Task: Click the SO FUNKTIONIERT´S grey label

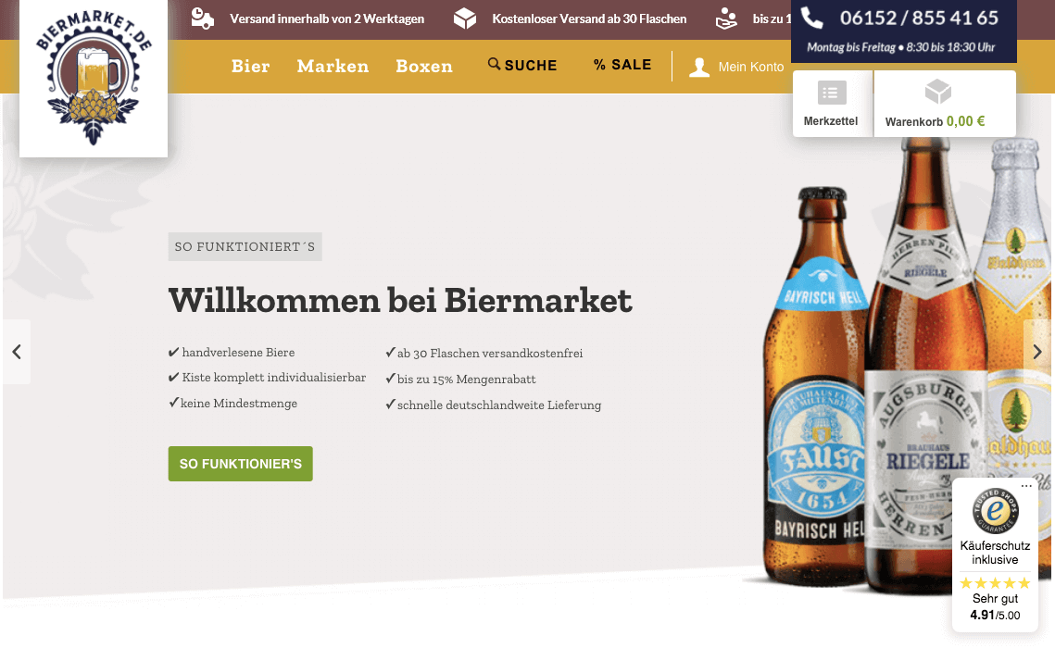Action: pos(245,246)
